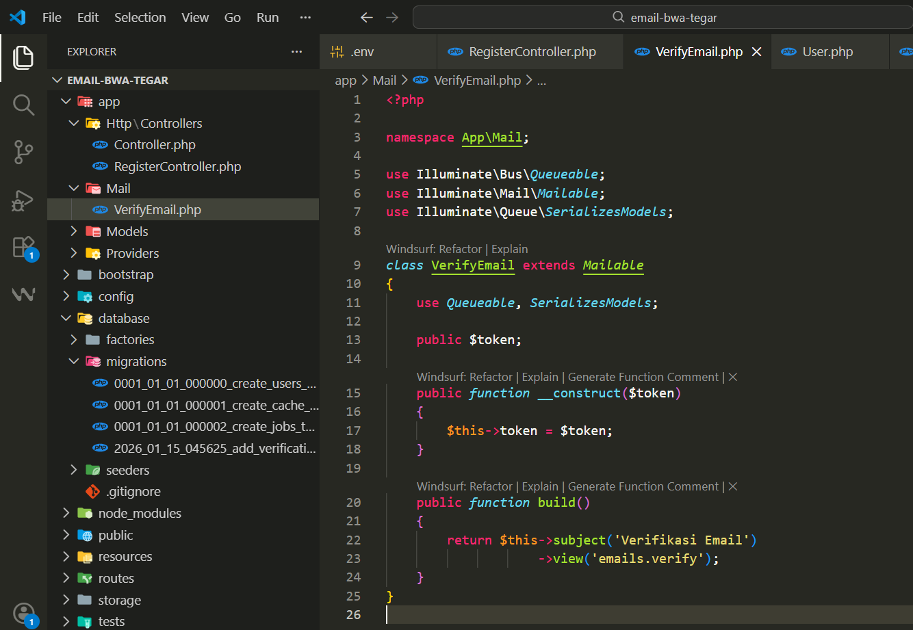The height and width of the screenshot is (630, 913).
Task: Go back using the navigation arrow
Action: click(367, 18)
